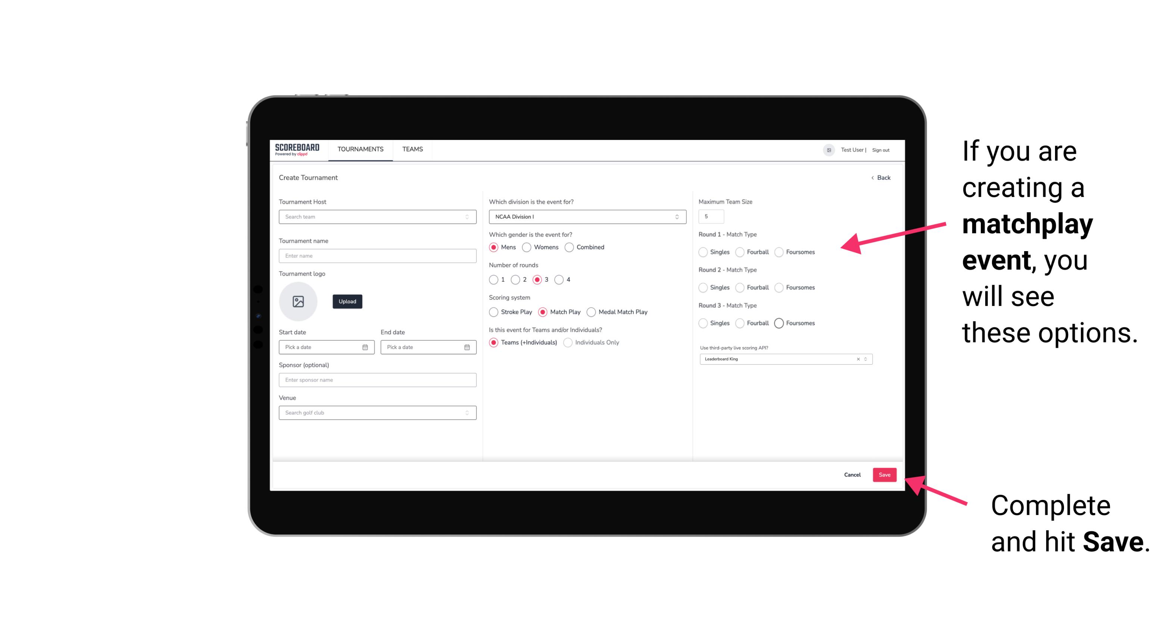The height and width of the screenshot is (631, 1173).
Task: Click the third-party API remove icon
Action: [x=857, y=359]
